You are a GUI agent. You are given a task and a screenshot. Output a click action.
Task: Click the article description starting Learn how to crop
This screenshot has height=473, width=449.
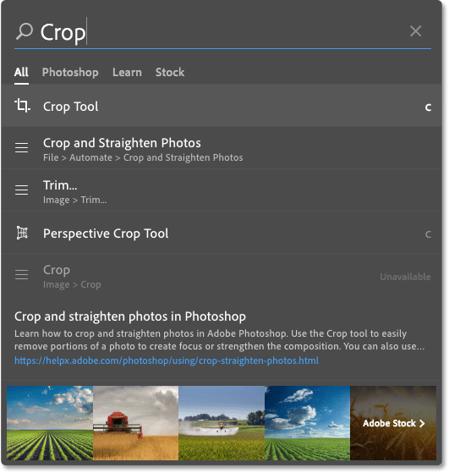[x=220, y=340]
